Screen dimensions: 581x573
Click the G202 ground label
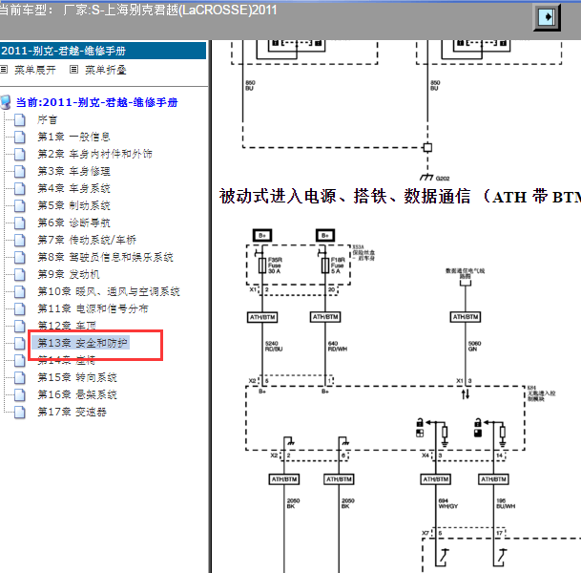pyautogui.click(x=443, y=179)
